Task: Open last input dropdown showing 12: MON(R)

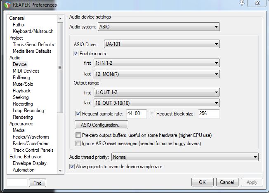Action: (157, 74)
